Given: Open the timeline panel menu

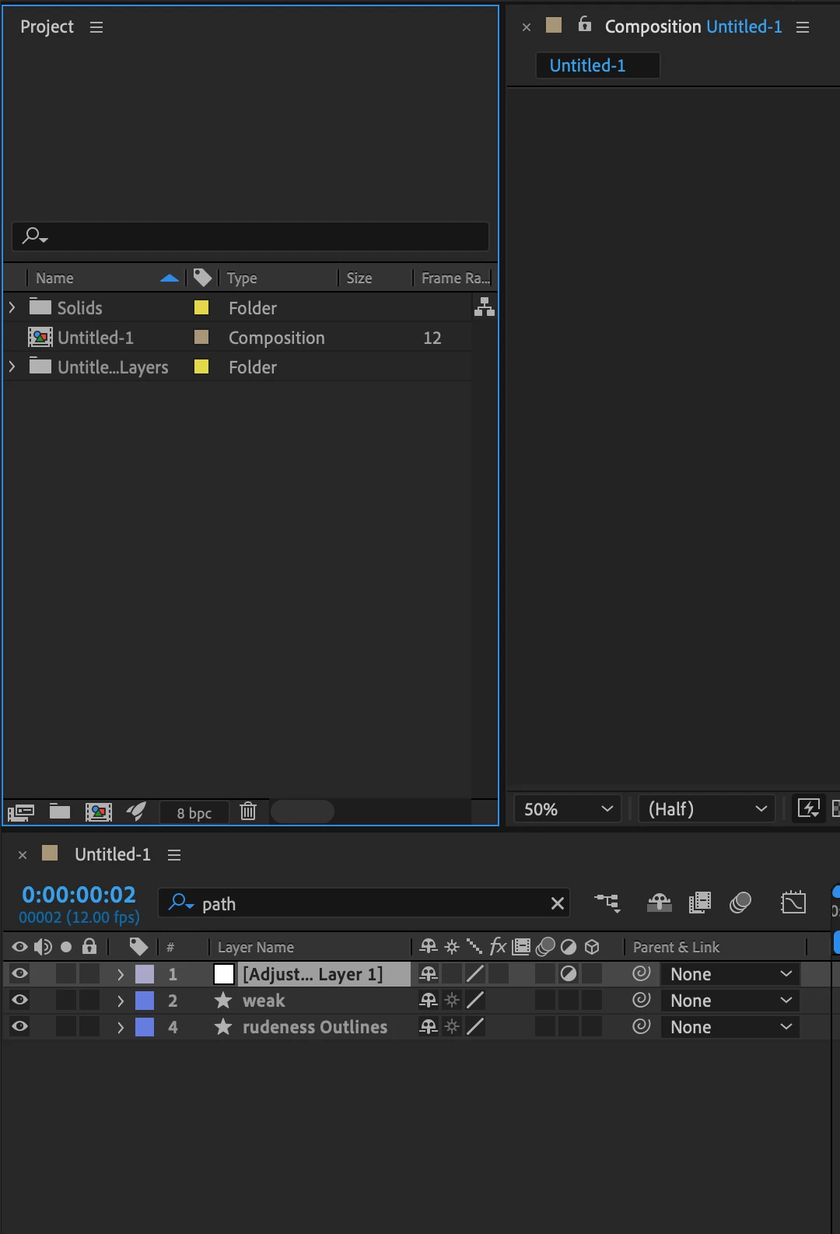Looking at the screenshot, I should point(174,855).
